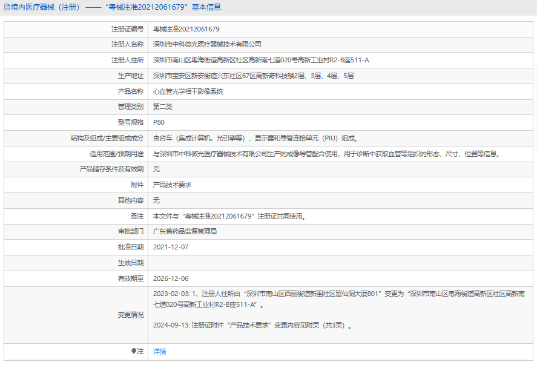537x365 pixels.
Task: Select 无 in the 产品储存条件及有效期 row
Action: point(156,169)
